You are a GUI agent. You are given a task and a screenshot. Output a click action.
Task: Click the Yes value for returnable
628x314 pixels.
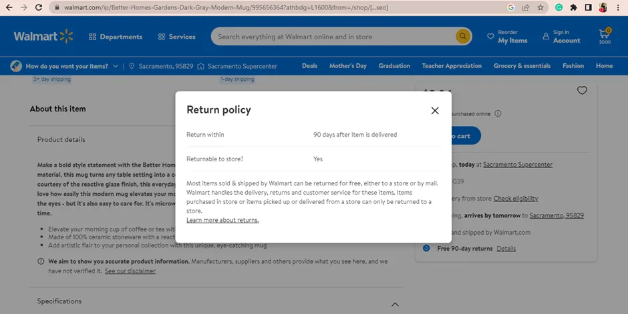317,159
